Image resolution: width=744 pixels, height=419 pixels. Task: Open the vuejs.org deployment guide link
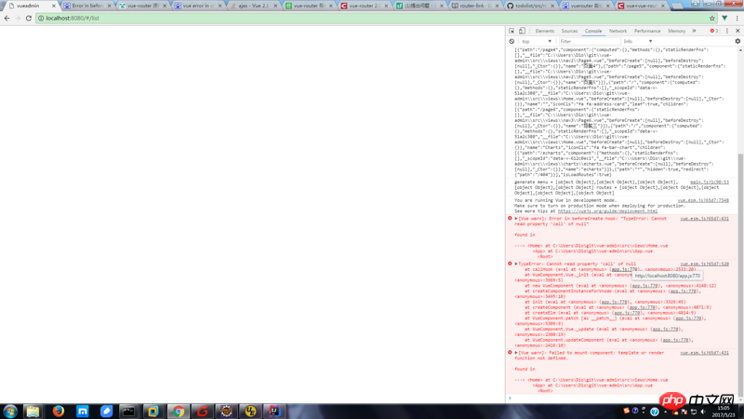[607, 211]
